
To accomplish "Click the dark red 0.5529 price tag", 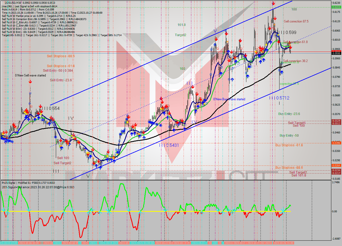I will [x=336, y=121].
